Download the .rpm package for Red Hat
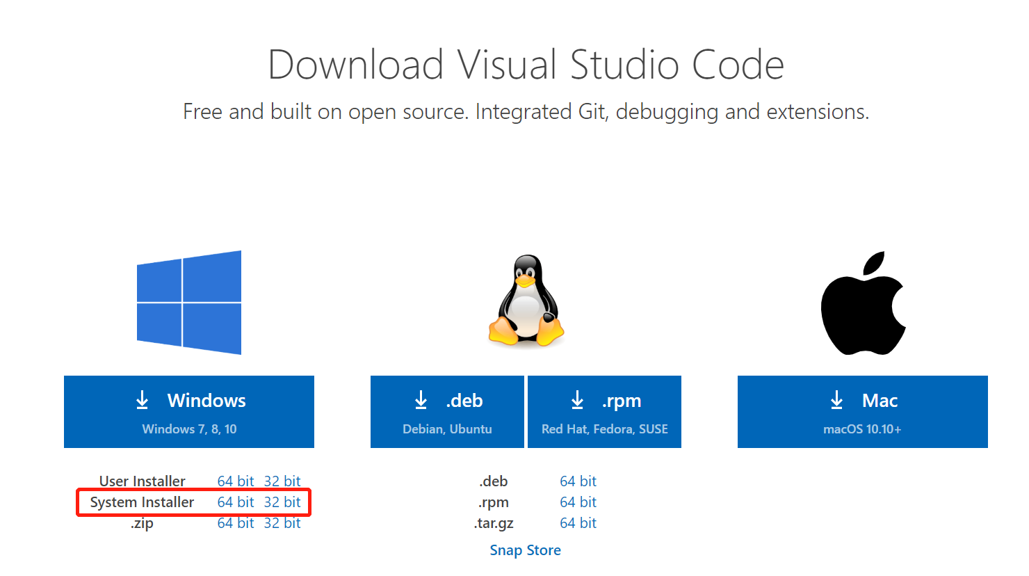The image size is (1029, 576). pos(605,412)
